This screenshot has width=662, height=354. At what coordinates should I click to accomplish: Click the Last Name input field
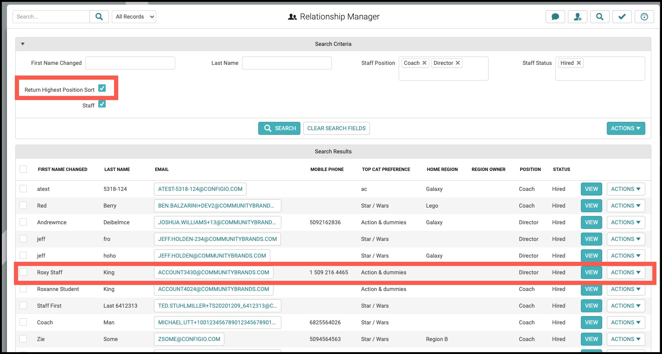pyautogui.click(x=287, y=63)
